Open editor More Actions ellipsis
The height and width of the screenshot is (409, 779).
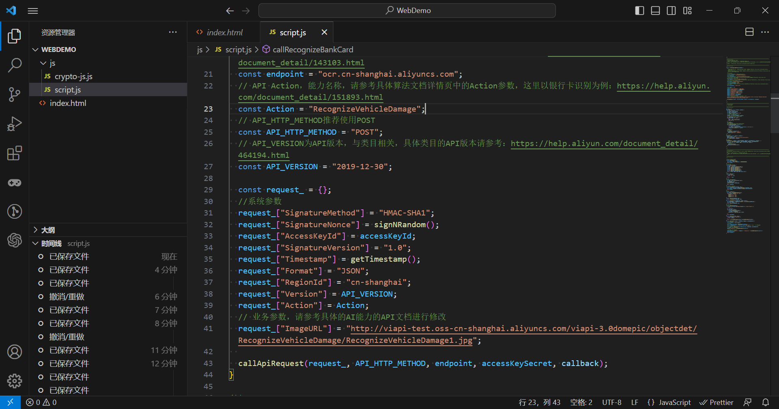[765, 32]
